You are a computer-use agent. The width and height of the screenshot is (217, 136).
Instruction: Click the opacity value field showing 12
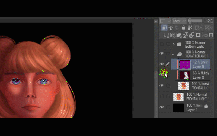tap(208, 21)
